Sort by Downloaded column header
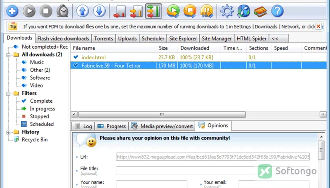330x188 pixels. tap(199, 48)
